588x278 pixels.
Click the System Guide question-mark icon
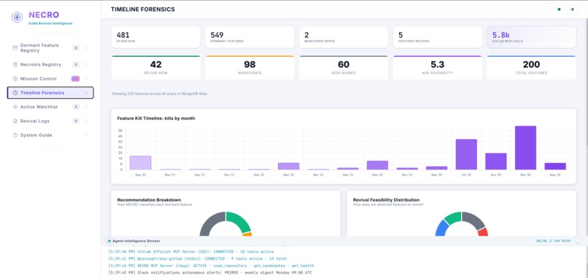pos(15,135)
